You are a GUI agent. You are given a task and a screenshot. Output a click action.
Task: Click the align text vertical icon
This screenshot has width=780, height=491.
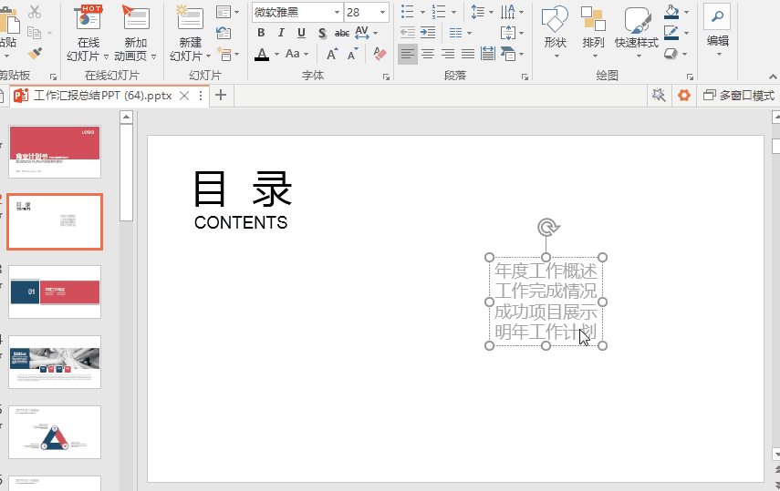[508, 33]
